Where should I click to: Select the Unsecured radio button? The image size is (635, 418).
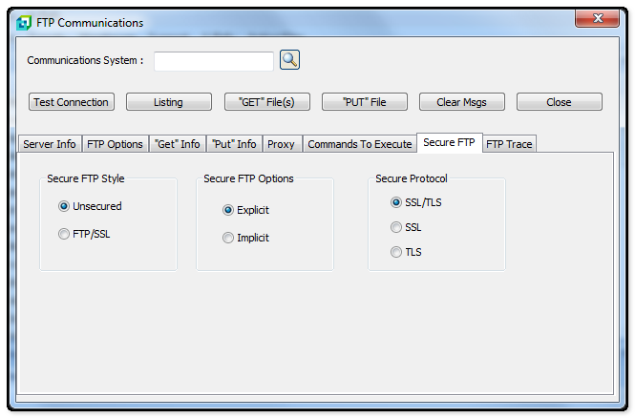coord(64,206)
